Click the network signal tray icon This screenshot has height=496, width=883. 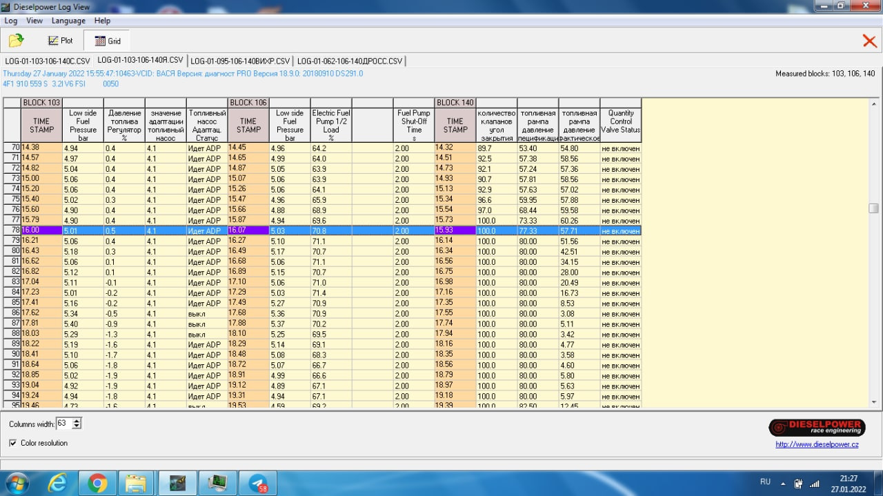815,483
